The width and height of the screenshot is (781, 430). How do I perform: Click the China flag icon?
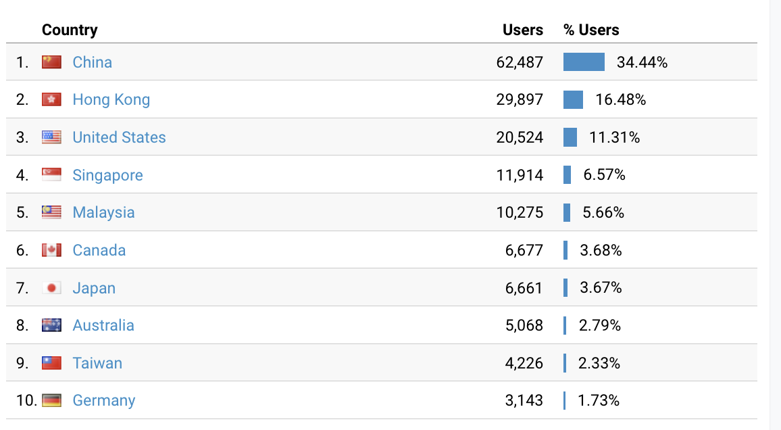click(x=51, y=62)
